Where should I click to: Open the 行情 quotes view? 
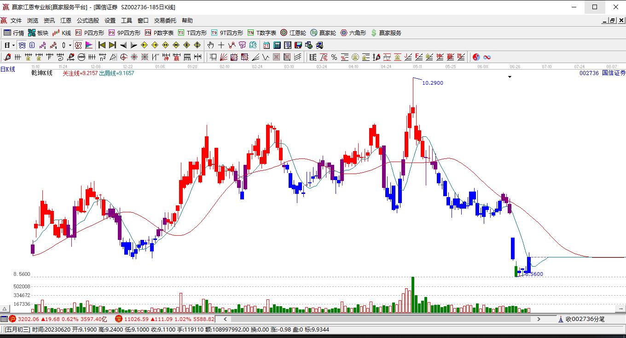pos(14,33)
